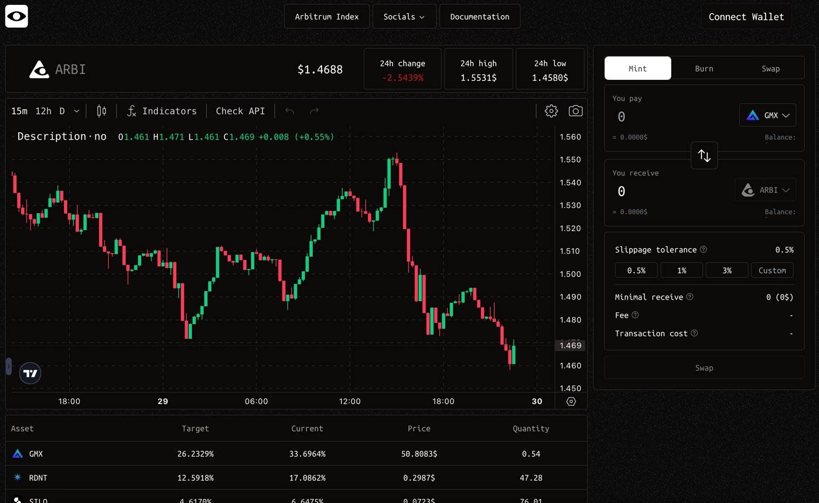Click the GMX asset icon in table
The image size is (819, 503).
pyautogui.click(x=18, y=454)
